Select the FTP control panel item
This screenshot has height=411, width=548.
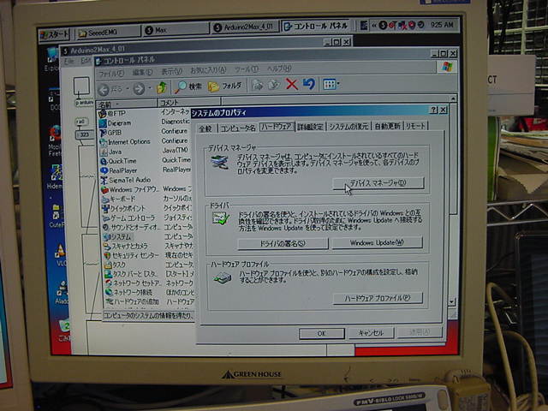[112, 114]
